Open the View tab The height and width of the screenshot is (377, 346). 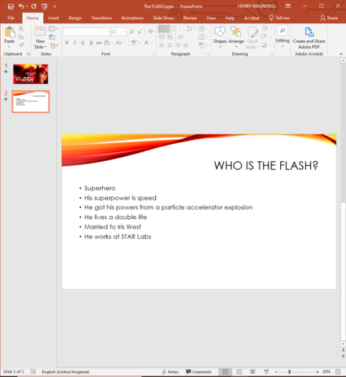point(211,18)
